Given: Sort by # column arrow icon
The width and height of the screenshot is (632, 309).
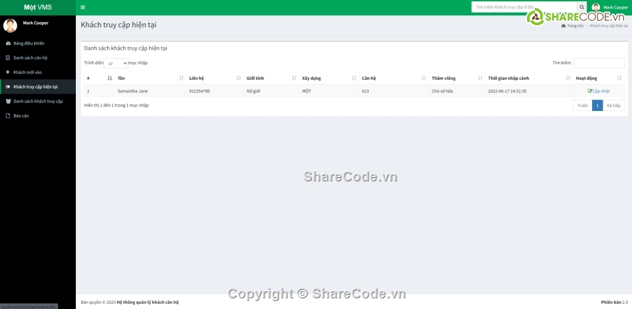Looking at the screenshot, I should pos(110,78).
